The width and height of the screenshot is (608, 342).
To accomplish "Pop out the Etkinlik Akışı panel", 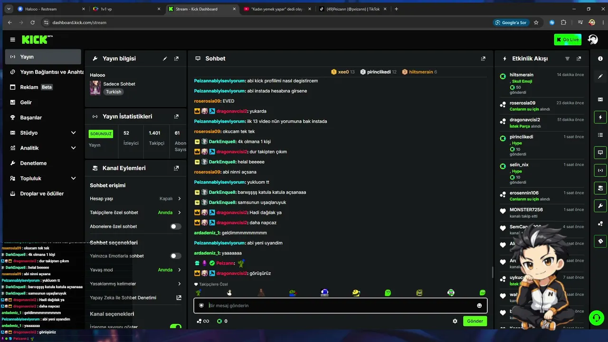I will point(579,58).
